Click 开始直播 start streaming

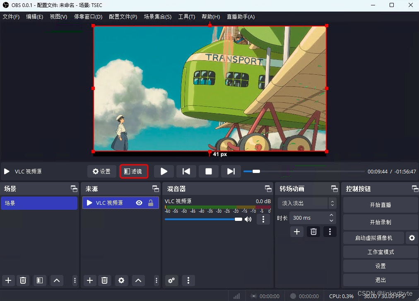pos(380,205)
